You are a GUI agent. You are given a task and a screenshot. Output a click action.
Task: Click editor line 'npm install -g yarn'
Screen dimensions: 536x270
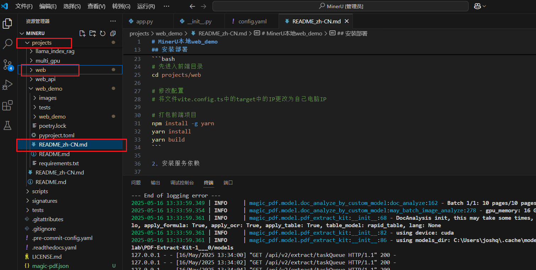(183, 123)
